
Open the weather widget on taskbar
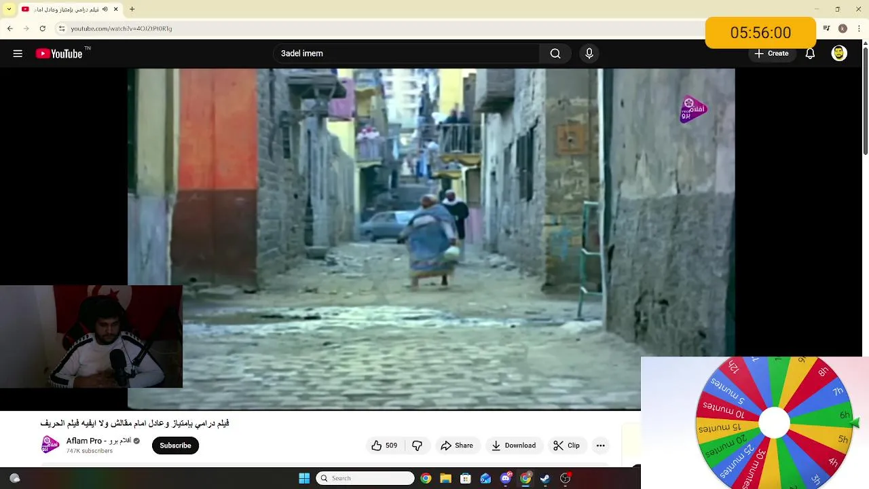point(14,478)
